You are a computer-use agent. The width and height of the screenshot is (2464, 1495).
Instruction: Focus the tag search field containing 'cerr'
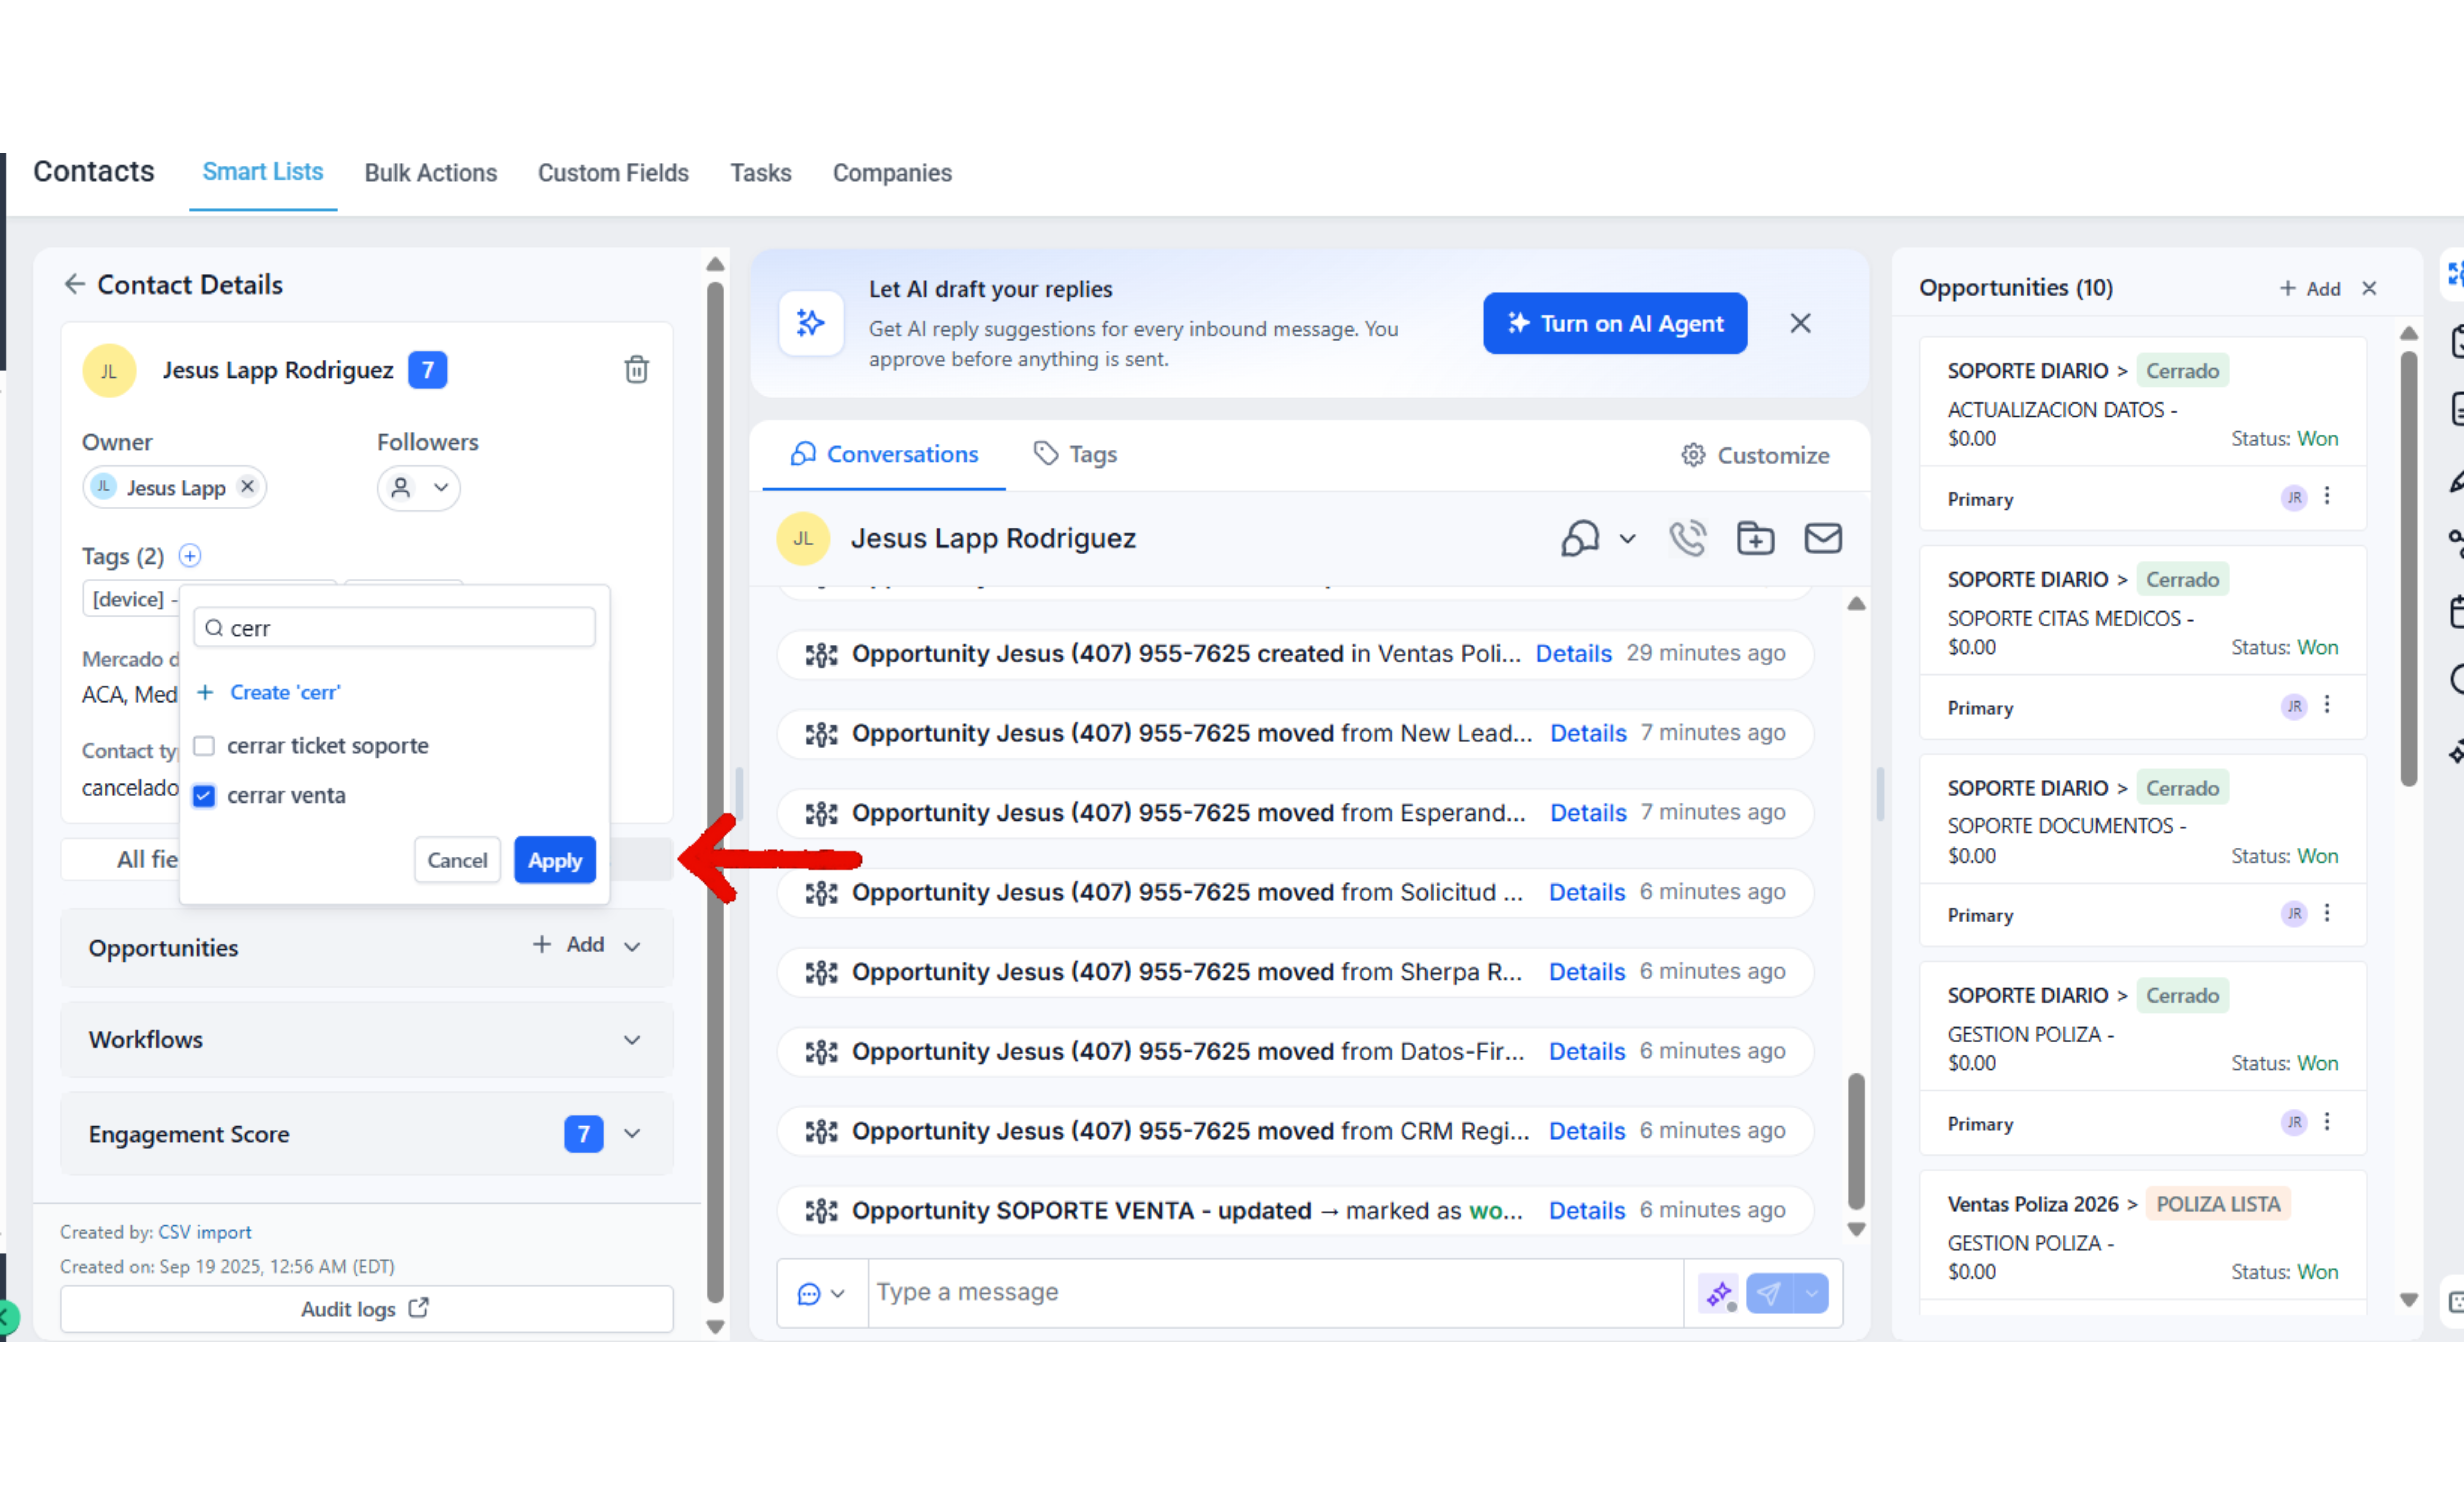pyautogui.click(x=395, y=628)
